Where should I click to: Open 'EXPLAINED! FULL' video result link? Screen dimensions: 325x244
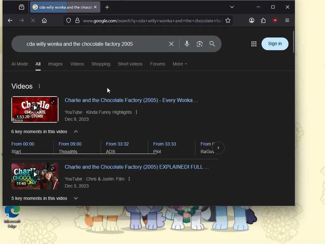tap(136, 167)
